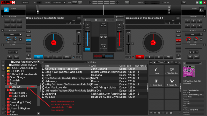Screen dimensions: 207x116
Task: Trigger the This This This sampler pad
Action: (x=172, y=71)
